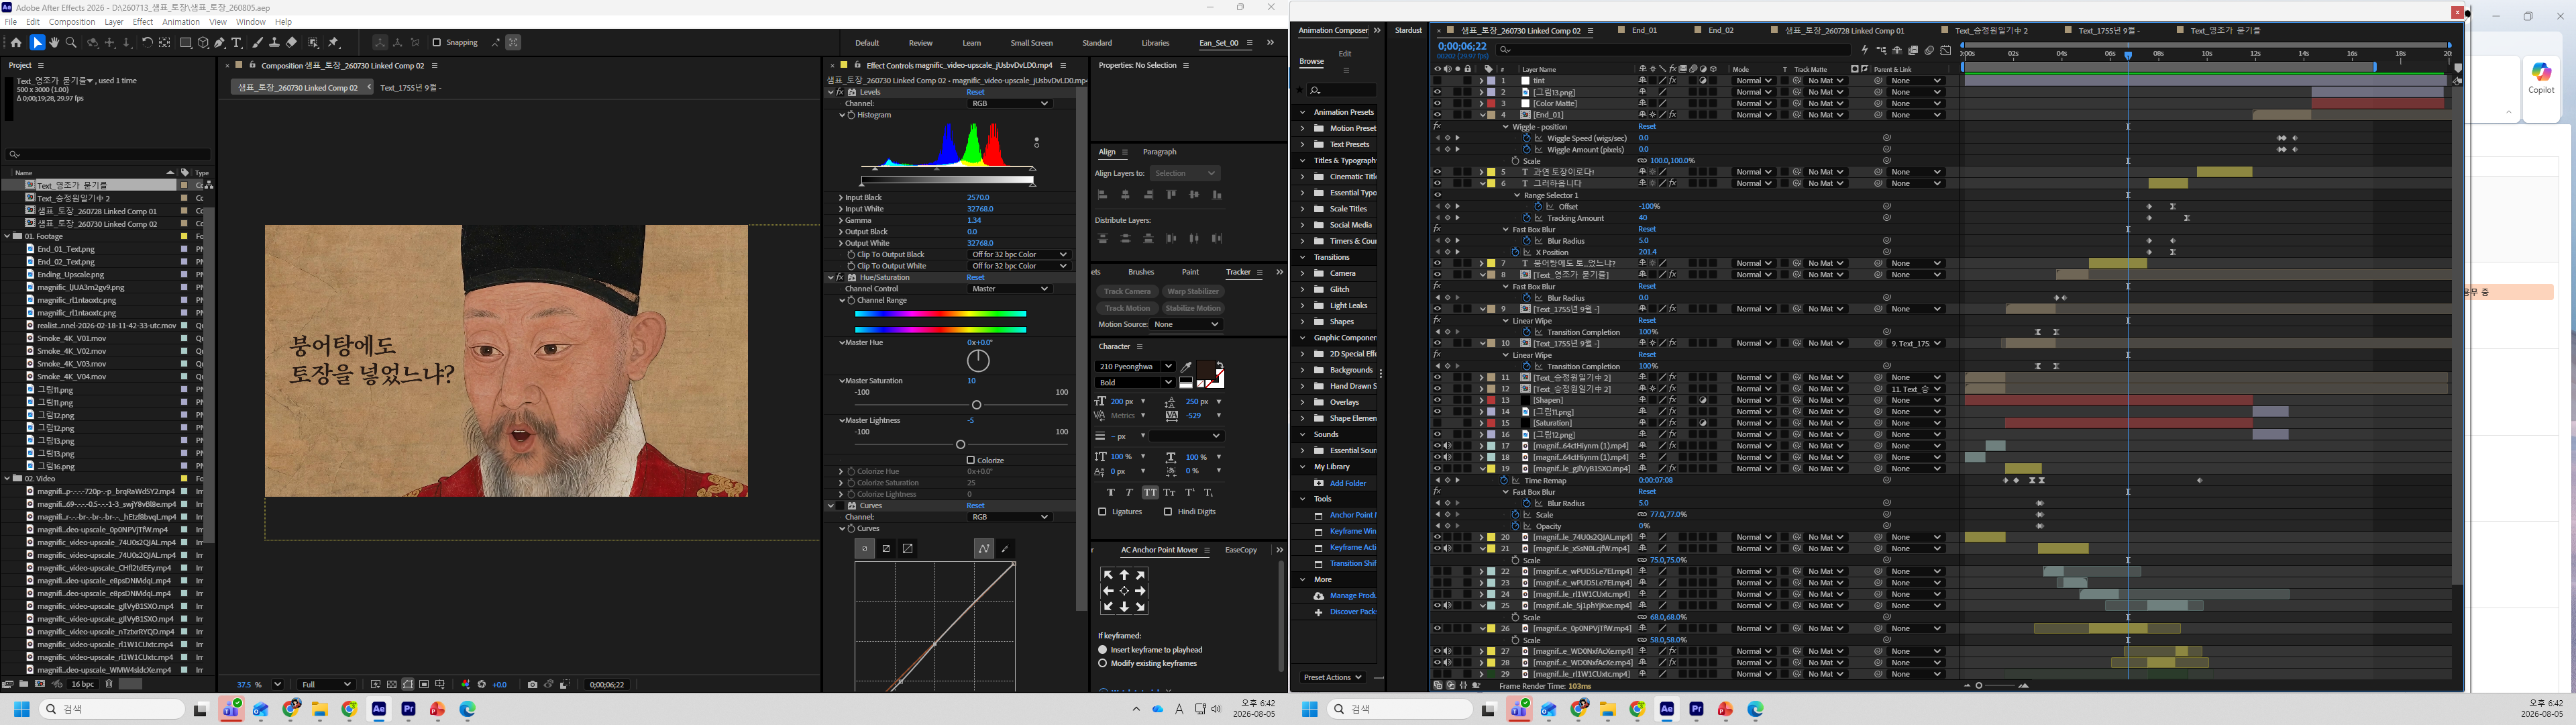The height and width of the screenshot is (725, 2576).
Task: Select the Rectangle shape tool
Action: [186, 43]
